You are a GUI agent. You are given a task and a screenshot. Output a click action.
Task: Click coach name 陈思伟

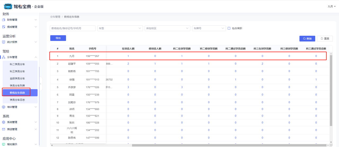(72, 138)
